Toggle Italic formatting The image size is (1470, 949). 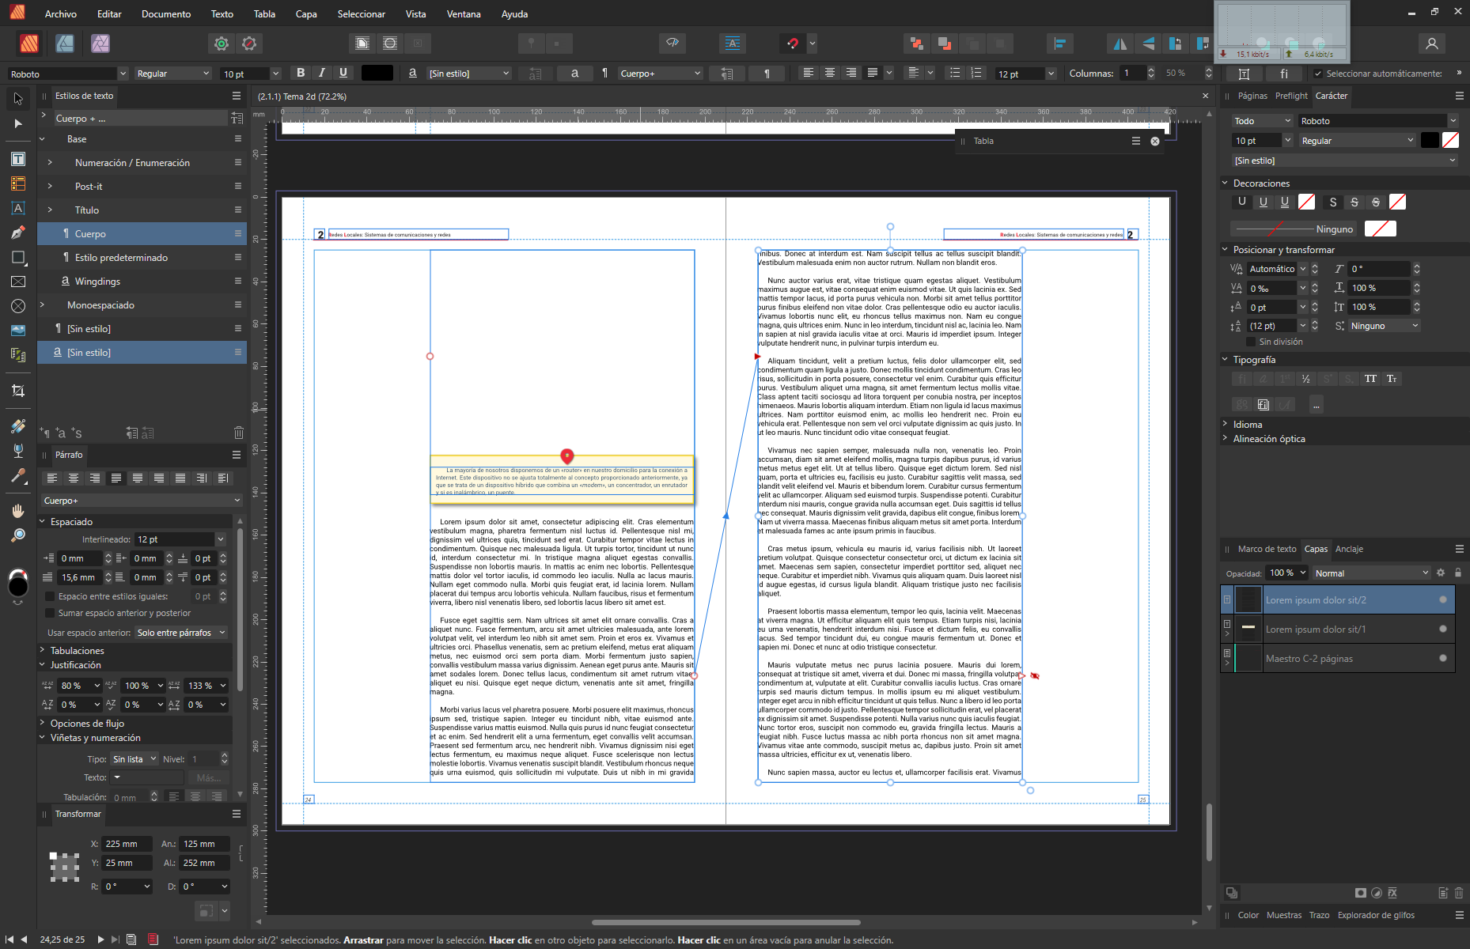point(322,73)
